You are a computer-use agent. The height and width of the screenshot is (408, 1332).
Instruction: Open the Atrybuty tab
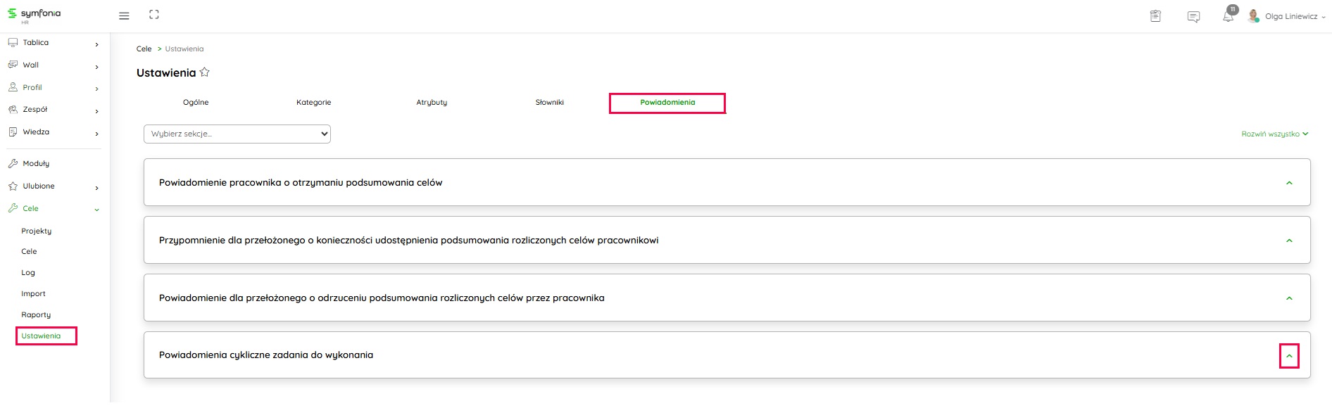pos(432,103)
